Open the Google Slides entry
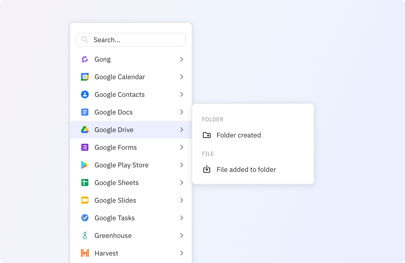Image resolution: width=405 pixels, height=263 pixels. click(x=131, y=200)
